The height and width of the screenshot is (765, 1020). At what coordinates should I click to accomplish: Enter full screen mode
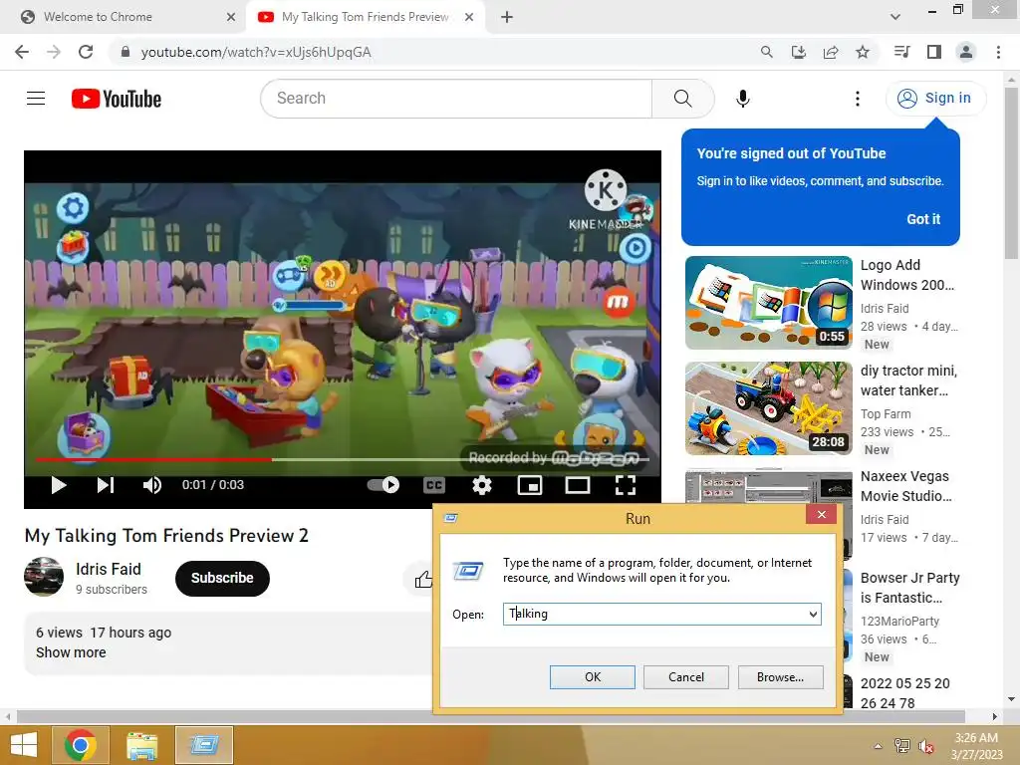click(626, 485)
